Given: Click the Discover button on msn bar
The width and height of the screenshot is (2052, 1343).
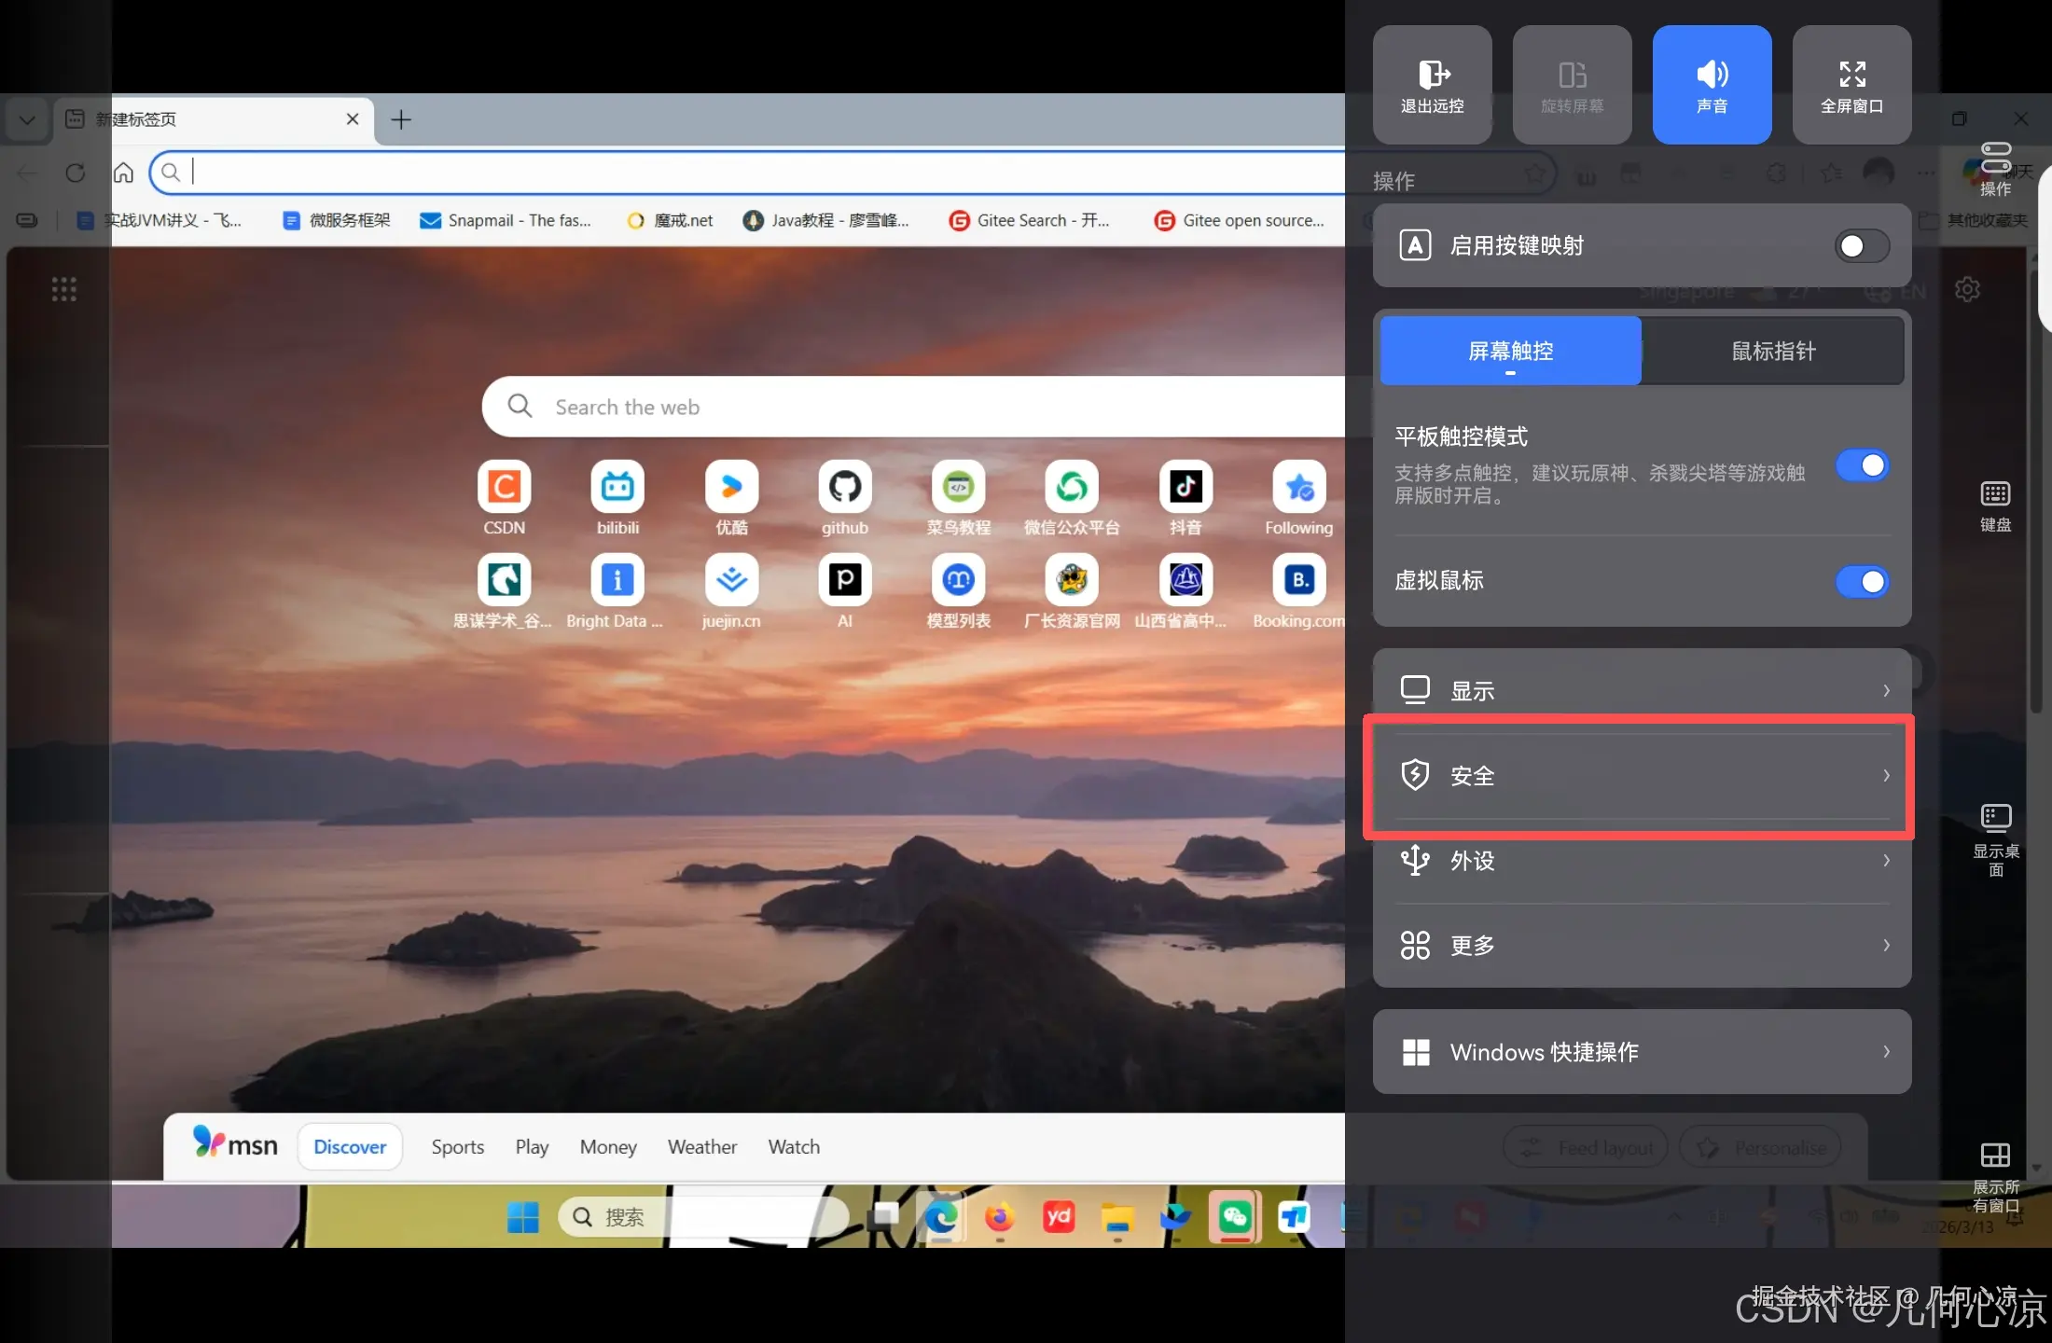Looking at the screenshot, I should click(350, 1146).
